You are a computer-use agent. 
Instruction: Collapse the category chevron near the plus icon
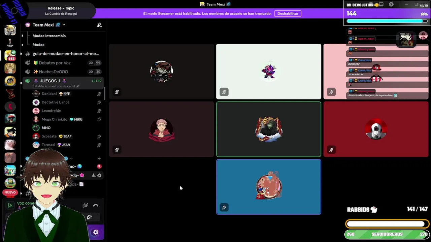(x=71, y=159)
